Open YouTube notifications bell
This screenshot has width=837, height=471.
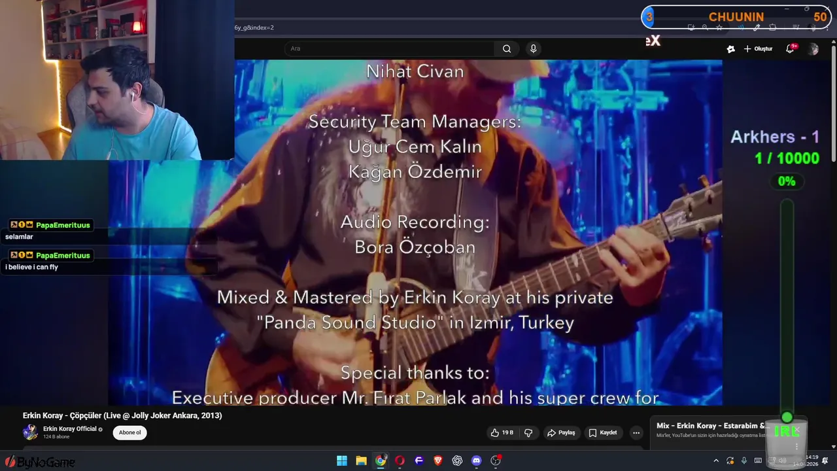pyautogui.click(x=790, y=49)
